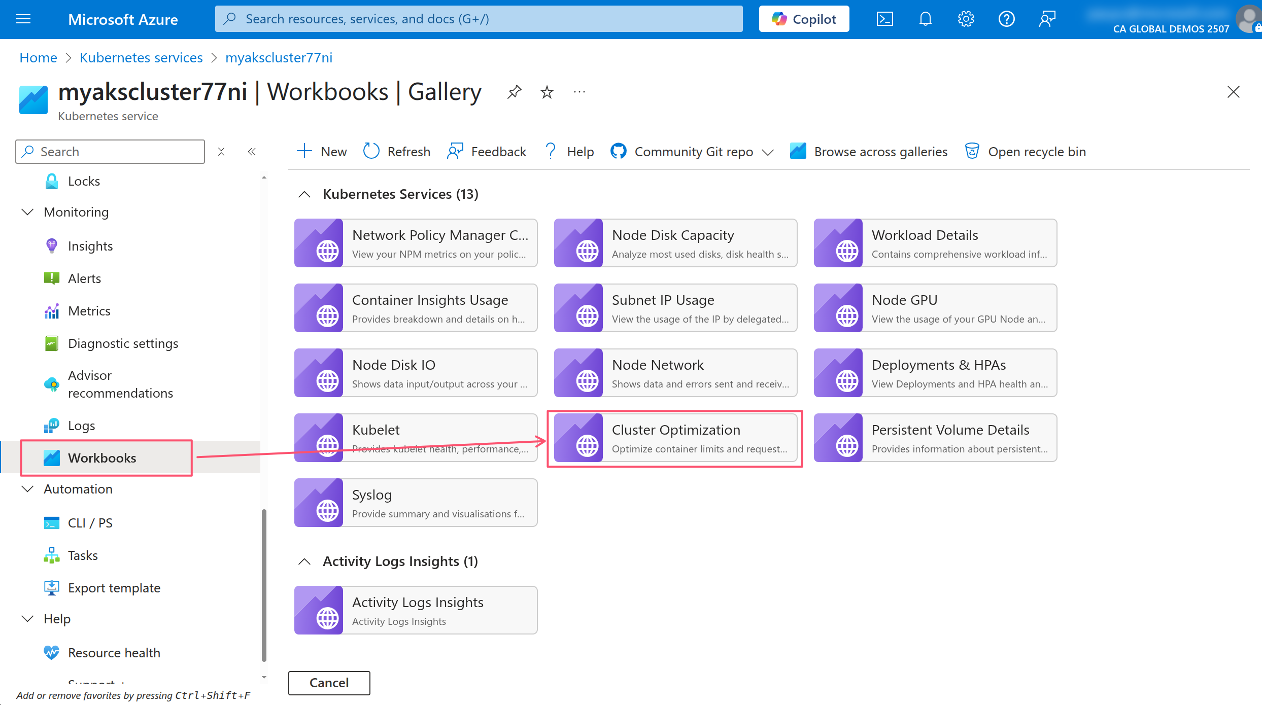Click Microsoft Azure portal title

[123, 19]
